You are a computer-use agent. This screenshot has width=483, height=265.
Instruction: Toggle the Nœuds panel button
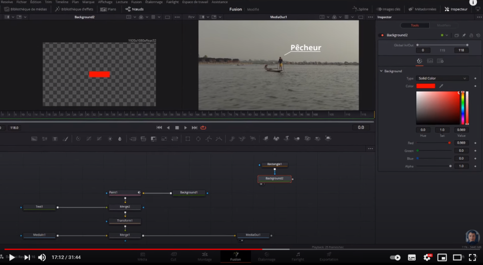[134, 9]
